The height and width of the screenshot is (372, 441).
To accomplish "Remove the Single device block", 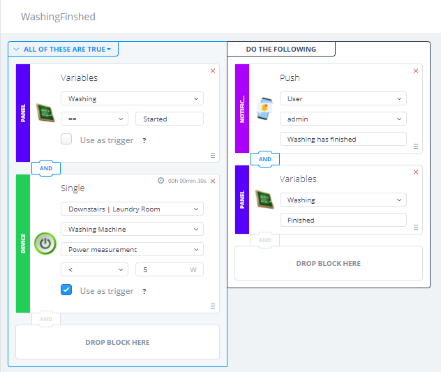I will pyautogui.click(x=213, y=181).
